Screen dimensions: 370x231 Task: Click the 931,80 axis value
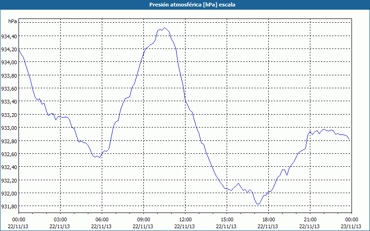pyautogui.click(x=9, y=207)
